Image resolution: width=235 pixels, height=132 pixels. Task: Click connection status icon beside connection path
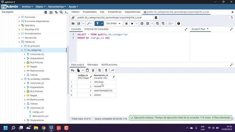pyautogui.click(x=73, y=18)
